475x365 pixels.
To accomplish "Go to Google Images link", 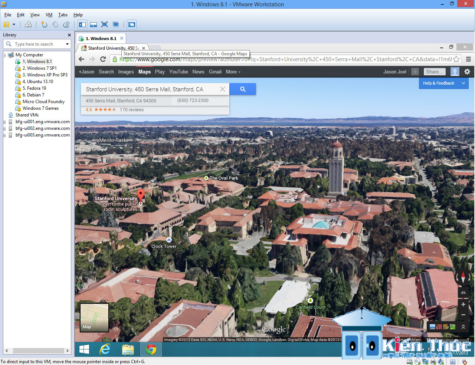I will [x=126, y=72].
